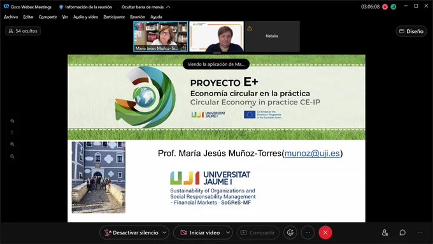Click the munoz@uji.es email link
Viewport: 433px width, 244px height.
point(312,153)
